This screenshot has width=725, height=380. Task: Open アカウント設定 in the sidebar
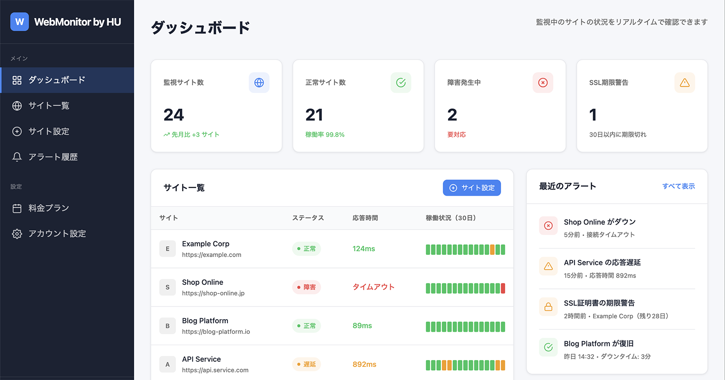pos(67,234)
